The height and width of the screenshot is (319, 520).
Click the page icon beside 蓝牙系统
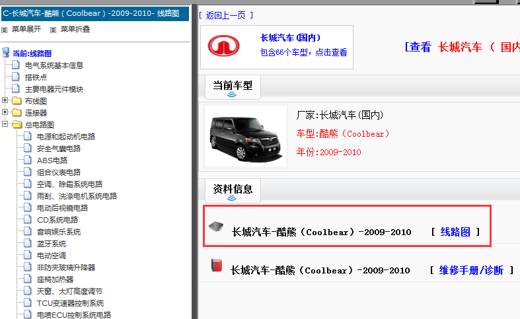click(x=28, y=244)
